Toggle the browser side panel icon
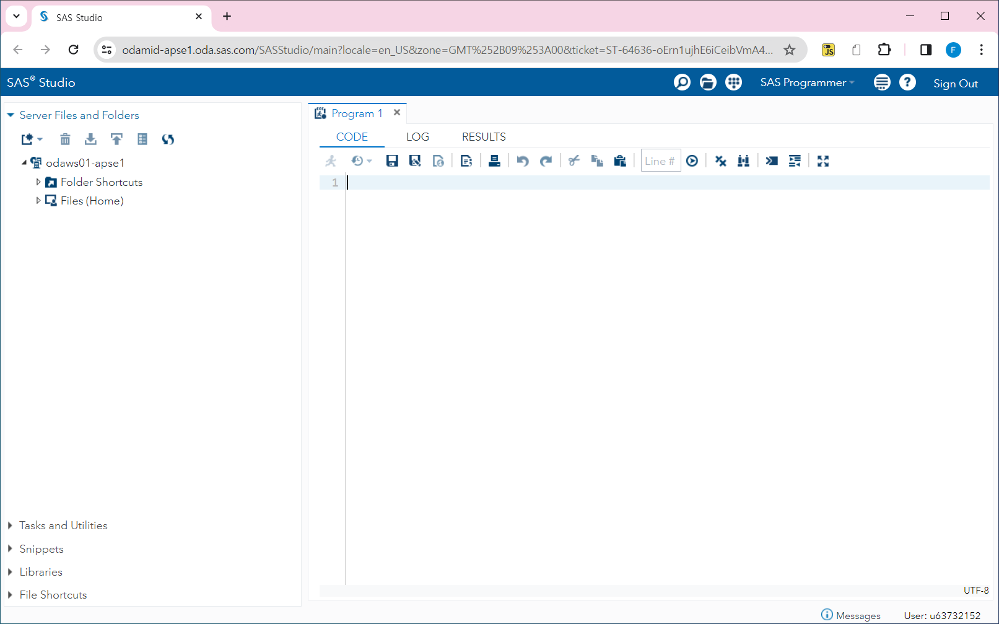This screenshot has width=999, height=624. [x=926, y=50]
